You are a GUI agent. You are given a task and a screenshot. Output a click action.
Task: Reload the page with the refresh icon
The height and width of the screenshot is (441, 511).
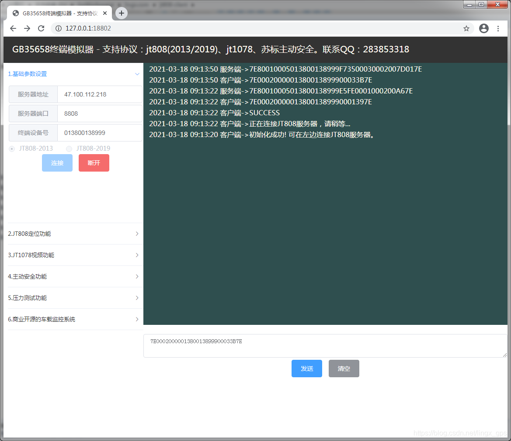click(41, 28)
